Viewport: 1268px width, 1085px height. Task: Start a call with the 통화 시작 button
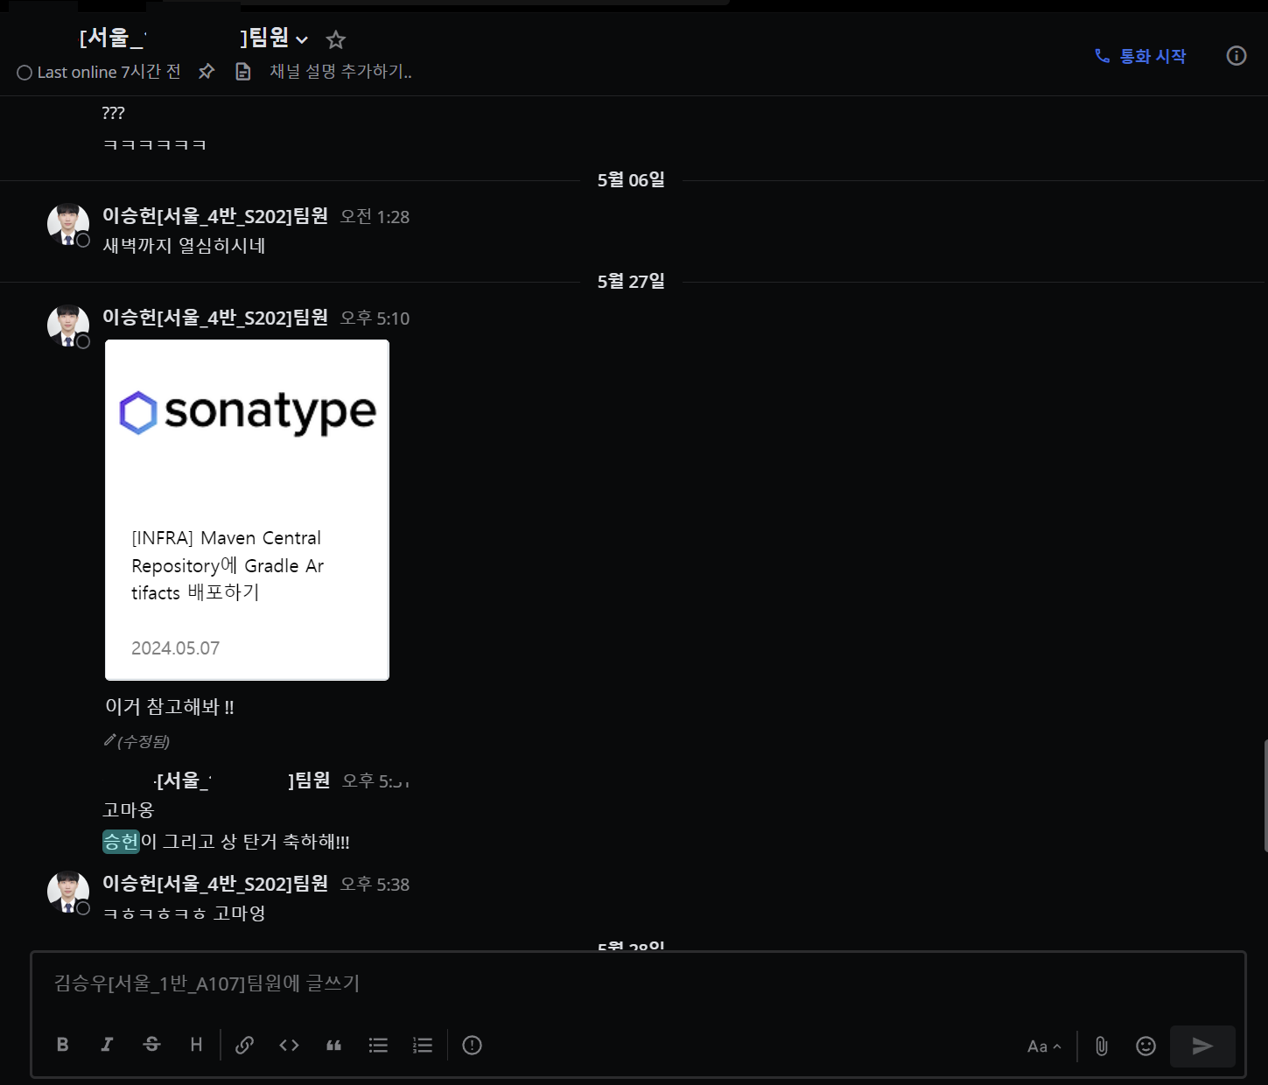1141,56
